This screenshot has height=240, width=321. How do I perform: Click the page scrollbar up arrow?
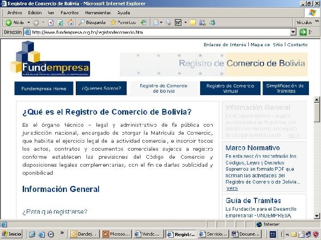[317, 100]
